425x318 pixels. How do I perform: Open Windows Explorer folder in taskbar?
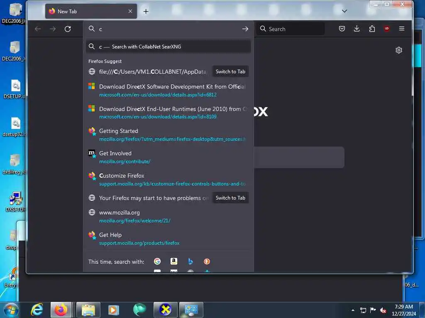[88, 310]
